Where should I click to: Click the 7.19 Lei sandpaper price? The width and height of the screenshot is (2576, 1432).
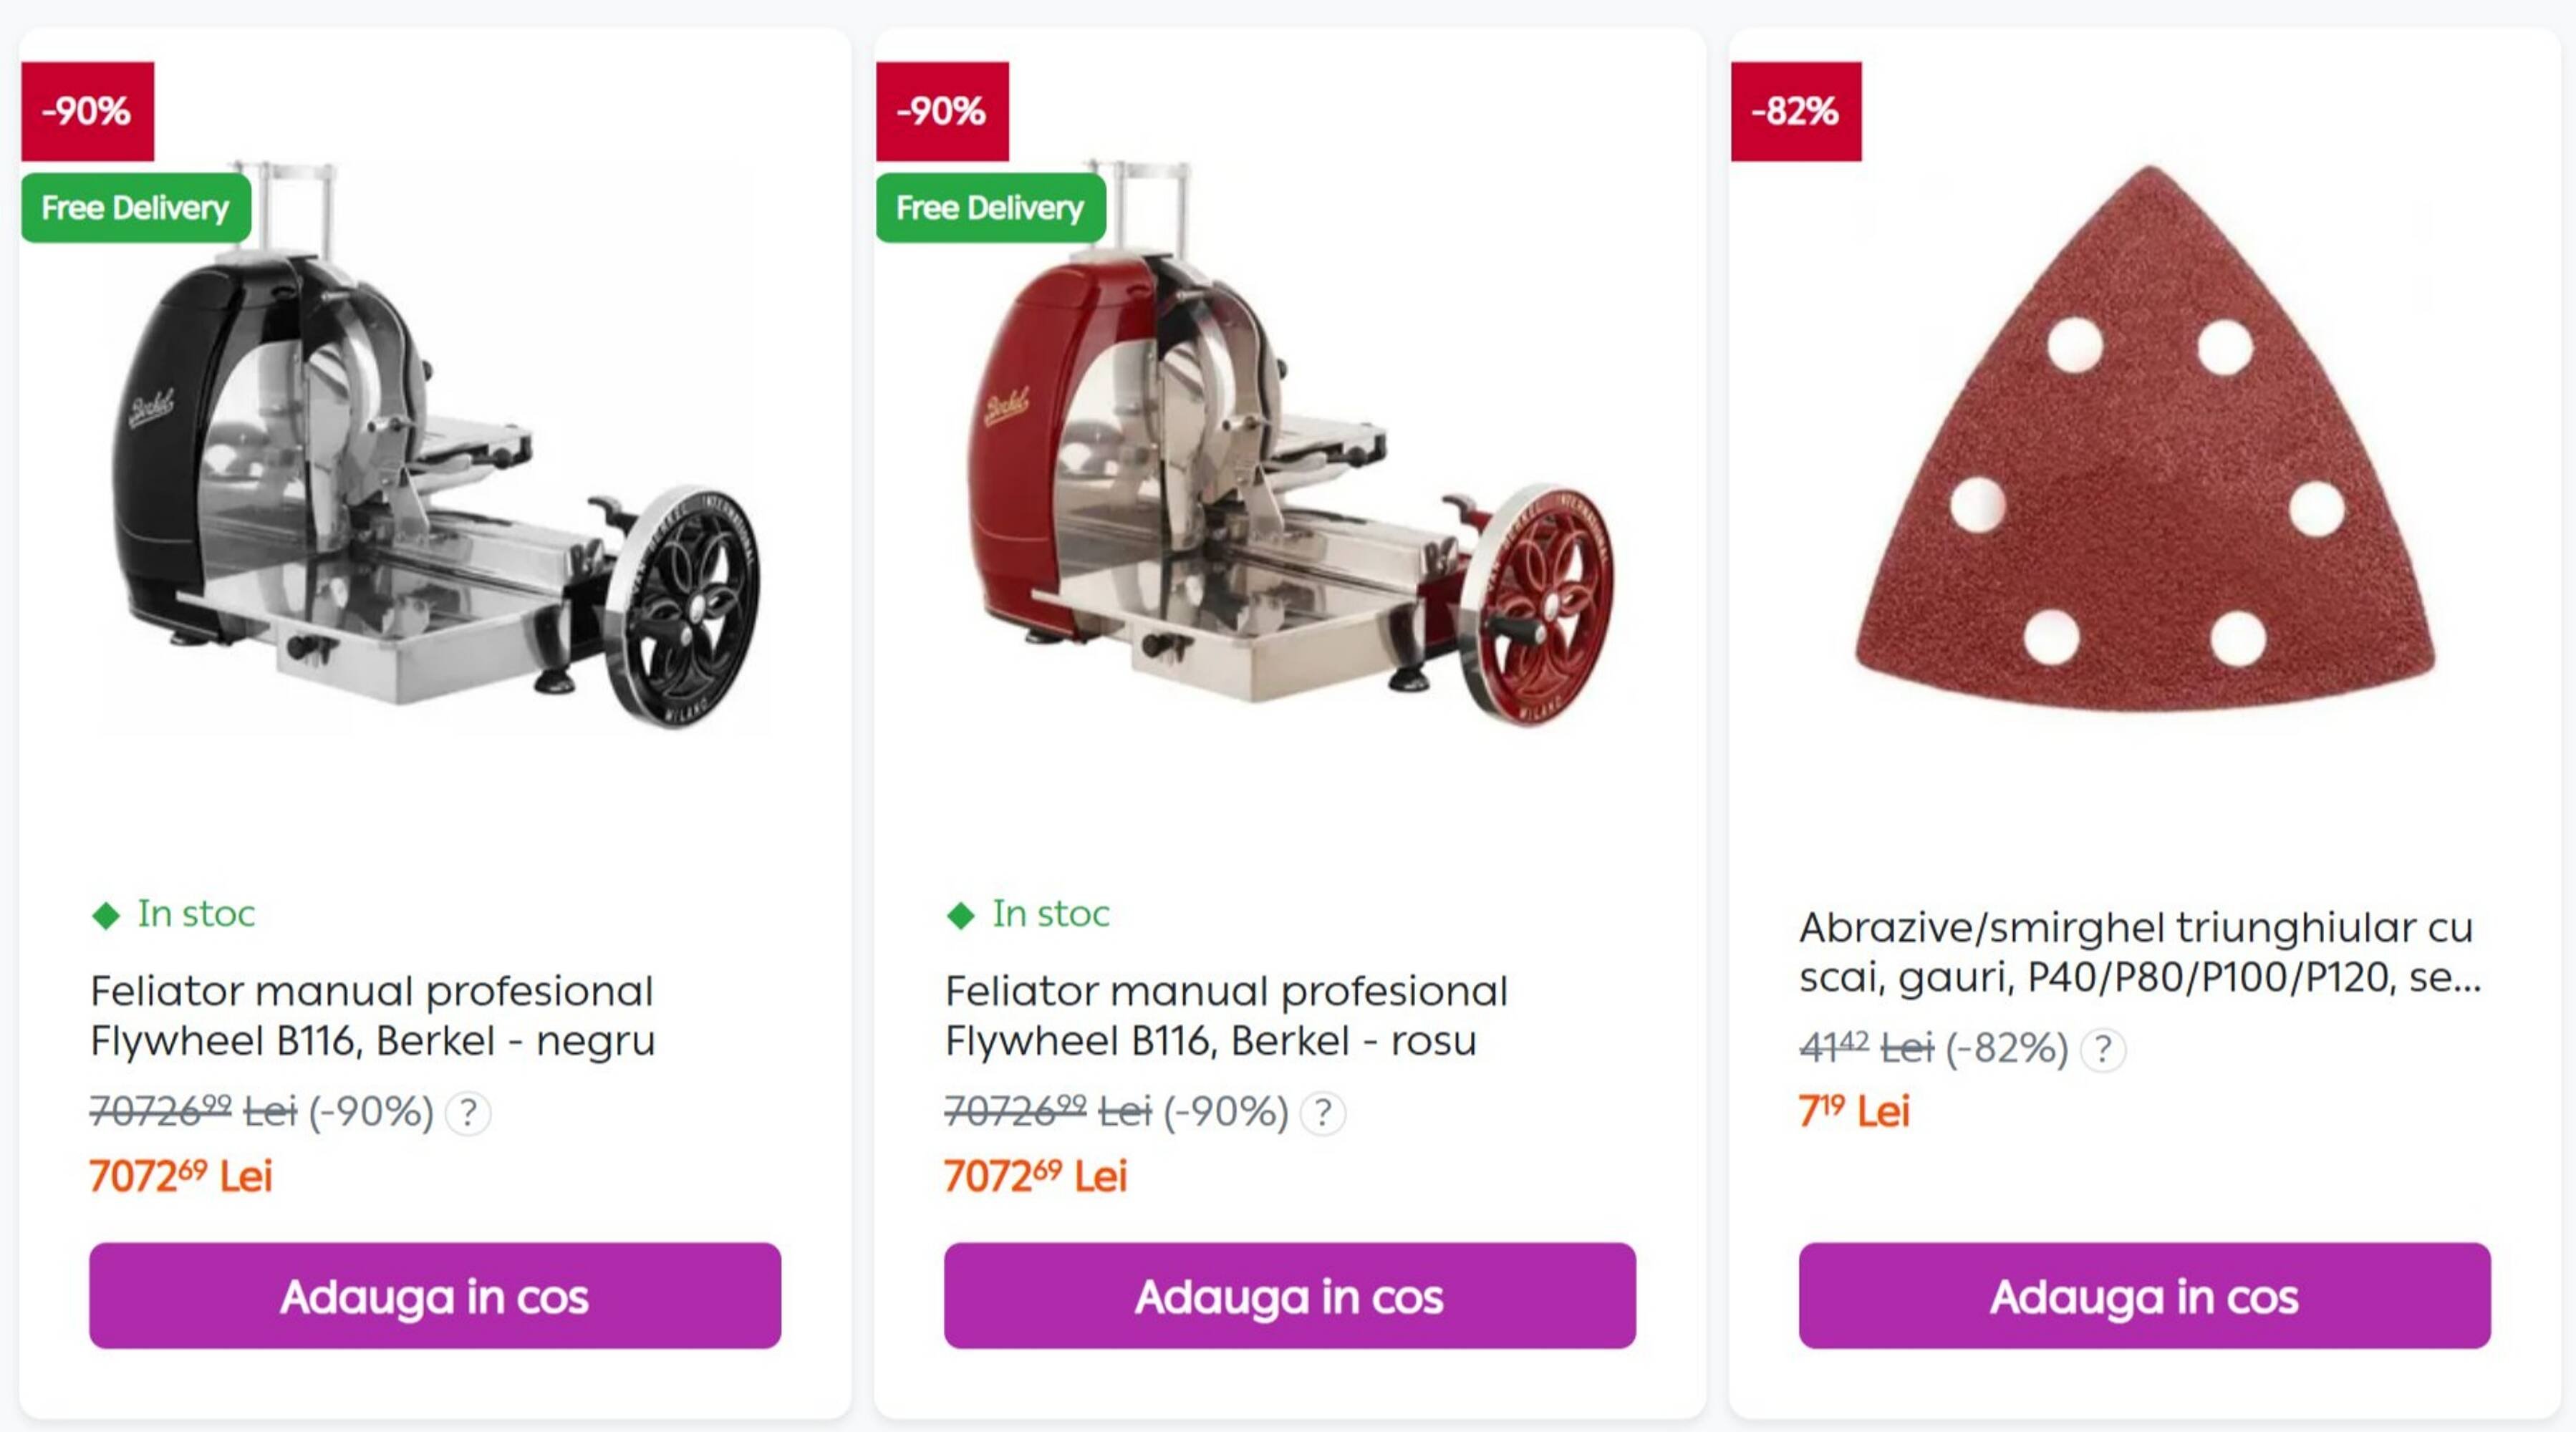pyautogui.click(x=1854, y=1111)
